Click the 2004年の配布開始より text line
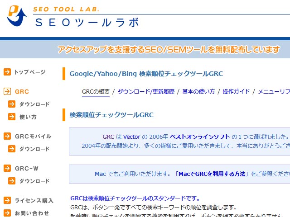290x217 pixels. (x=186, y=146)
